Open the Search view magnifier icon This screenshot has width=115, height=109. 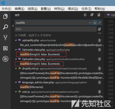coord(5,27)
